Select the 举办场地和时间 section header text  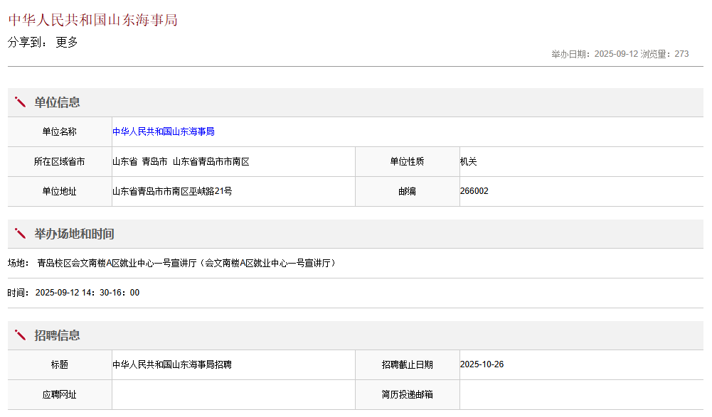click(x=74, y=234)
